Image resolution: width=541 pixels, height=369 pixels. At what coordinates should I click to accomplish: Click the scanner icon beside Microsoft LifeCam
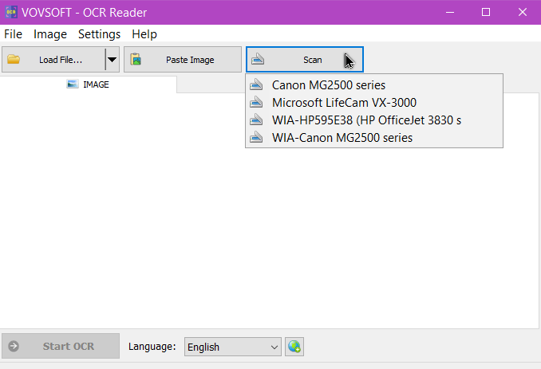256,102
